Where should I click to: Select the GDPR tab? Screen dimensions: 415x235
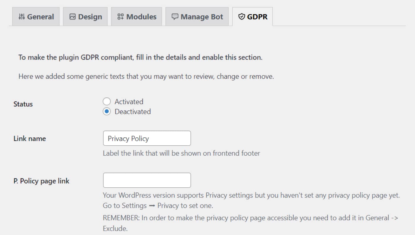253,17
